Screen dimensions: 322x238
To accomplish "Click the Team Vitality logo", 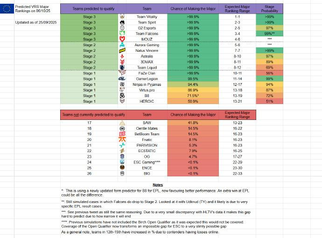I will [x=121, y=17].
